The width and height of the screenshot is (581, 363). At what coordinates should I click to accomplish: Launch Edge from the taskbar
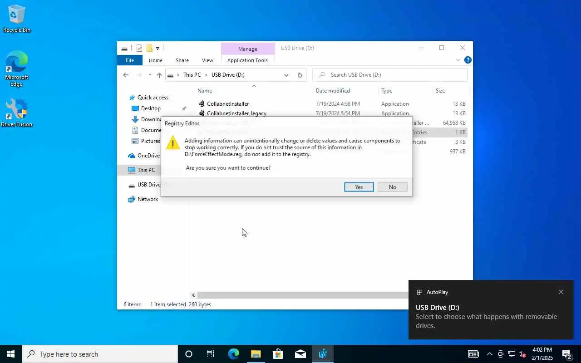coord(233,354)
